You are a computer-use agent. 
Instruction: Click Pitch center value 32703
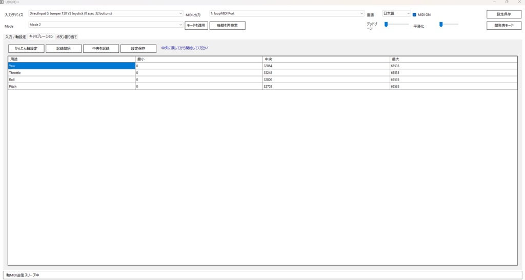point(326,87)
